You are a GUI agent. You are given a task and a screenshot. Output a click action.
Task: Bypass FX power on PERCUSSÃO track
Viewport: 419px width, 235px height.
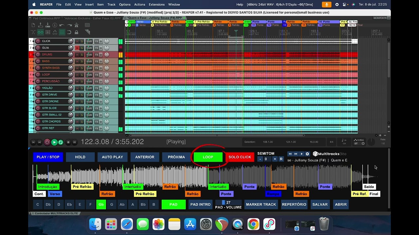pos(101,81)
